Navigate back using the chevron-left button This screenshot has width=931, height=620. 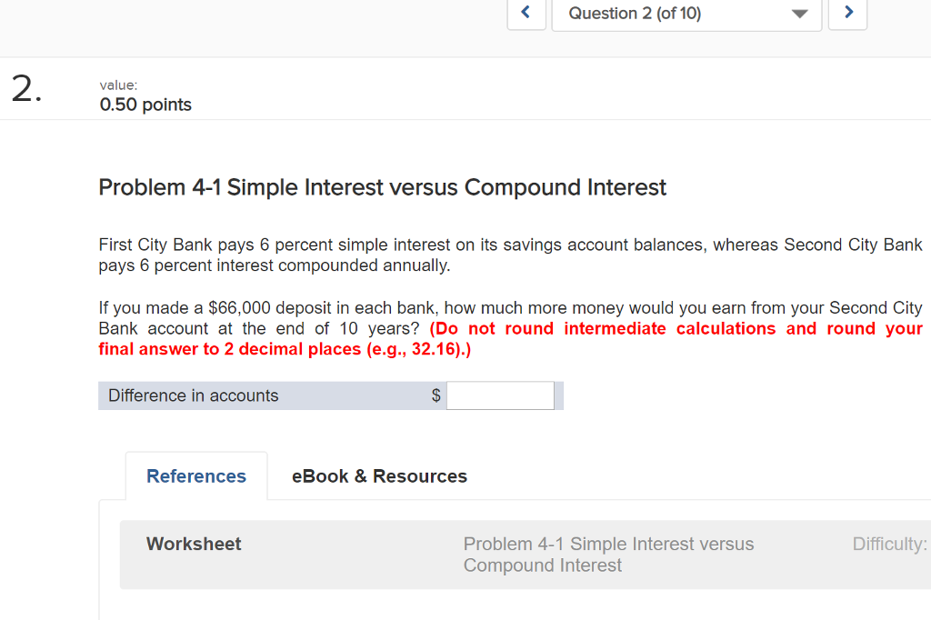[x=526, y=14]
